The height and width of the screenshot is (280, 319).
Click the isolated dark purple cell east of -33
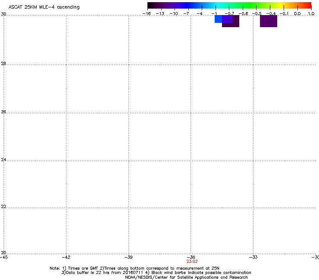pyautogui.click(x=268, y=21)
